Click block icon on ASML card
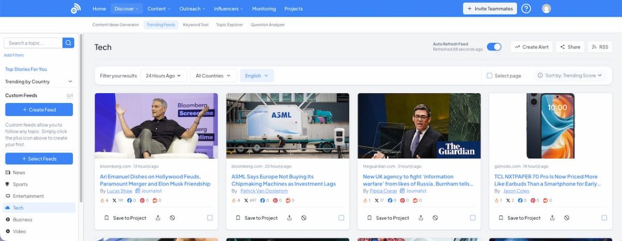Viewport: 622px width, 241px height. pyautogui.click(x=303, y=218)
